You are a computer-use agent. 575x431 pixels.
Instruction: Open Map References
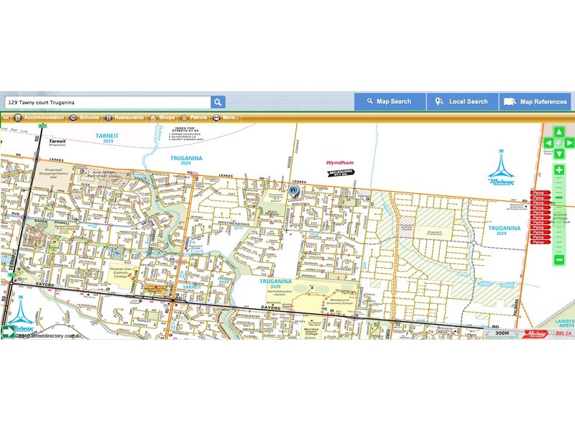536,102
